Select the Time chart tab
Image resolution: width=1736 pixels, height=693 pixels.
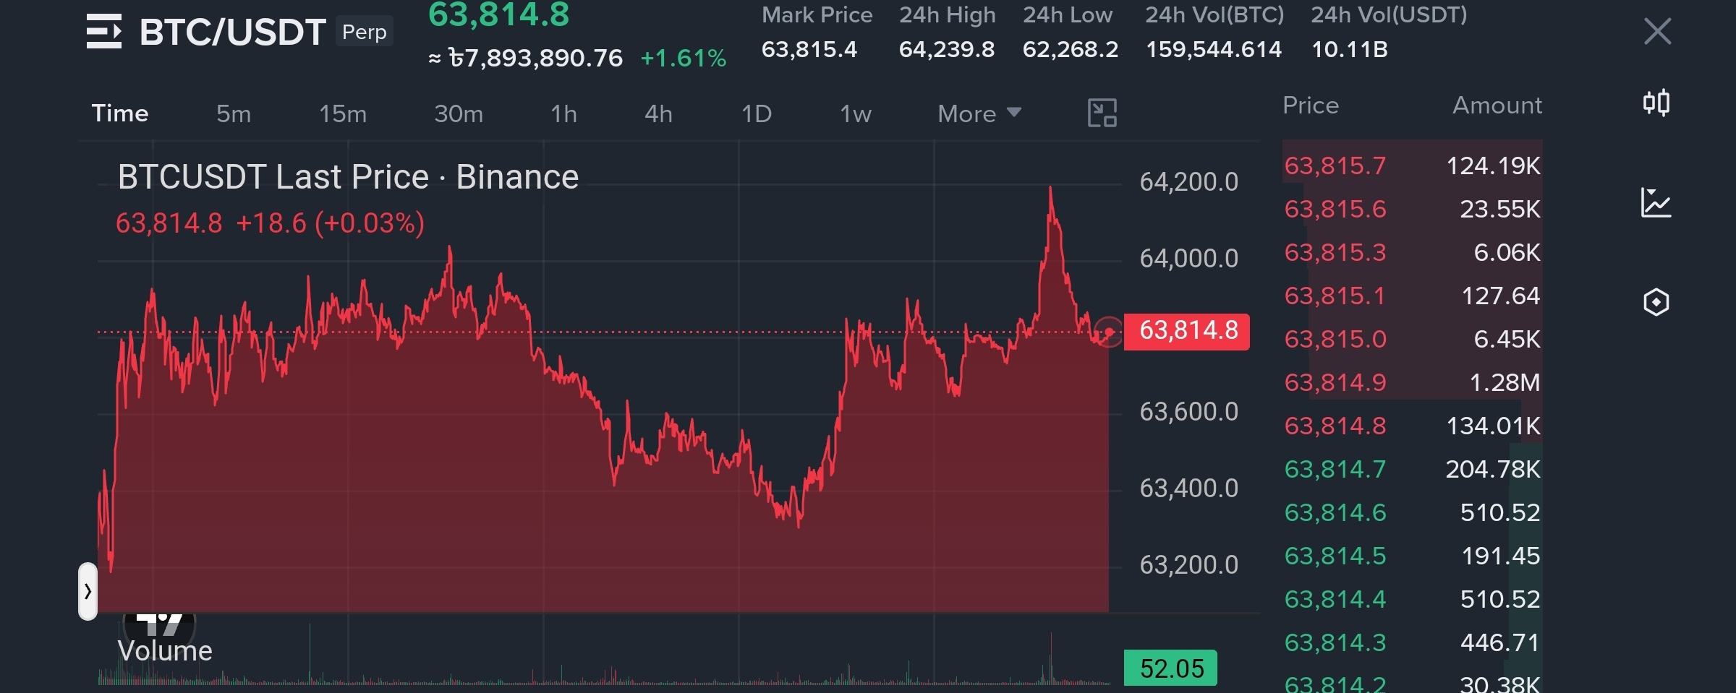click(120, 113)
